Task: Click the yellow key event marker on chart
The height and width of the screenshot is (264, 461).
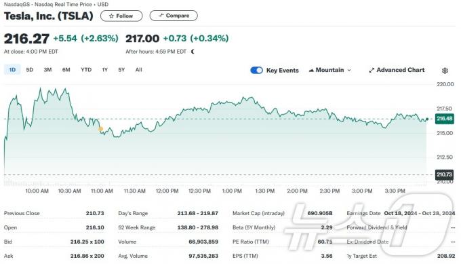Action: tap(100, 129)
